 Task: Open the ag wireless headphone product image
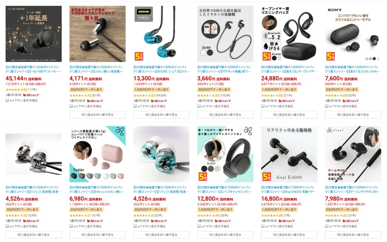tap(225, 154)
